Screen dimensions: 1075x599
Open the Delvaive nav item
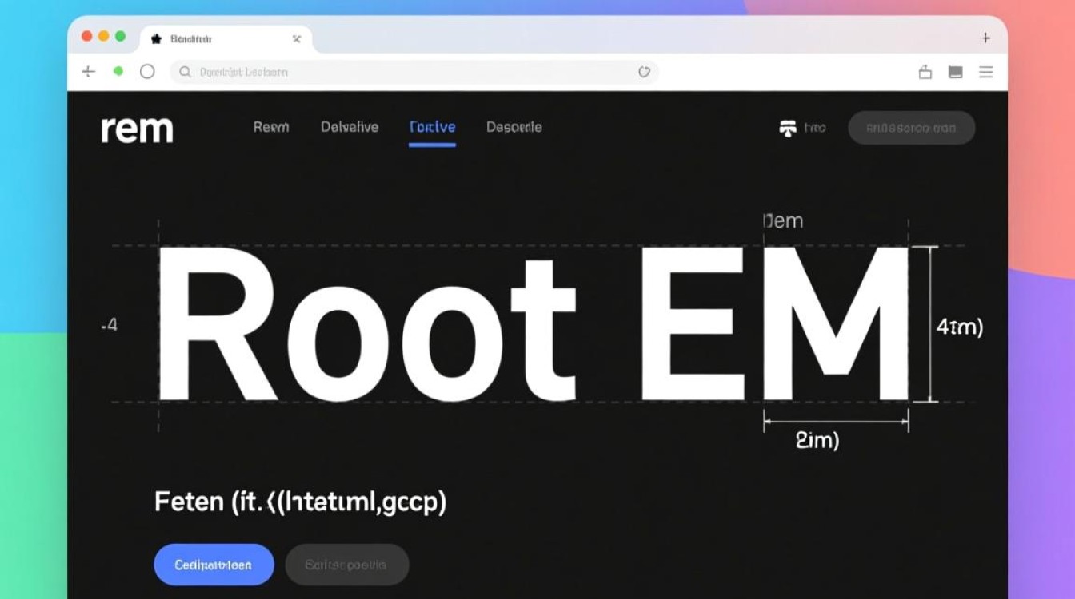pyautogui.click(x=350, y=127)
